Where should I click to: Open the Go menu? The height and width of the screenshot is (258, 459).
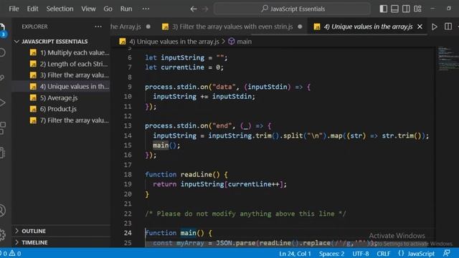tap(108, 9)
